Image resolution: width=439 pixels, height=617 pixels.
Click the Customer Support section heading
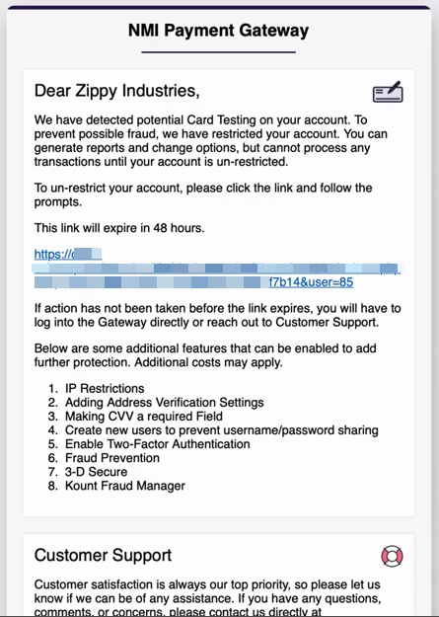(x=103, y=555)
